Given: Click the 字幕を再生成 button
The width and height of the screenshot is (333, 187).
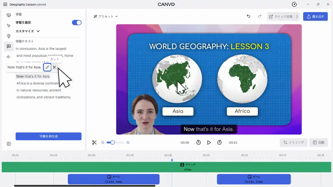Looking at the screenshot, I should (x=48, y=136).
